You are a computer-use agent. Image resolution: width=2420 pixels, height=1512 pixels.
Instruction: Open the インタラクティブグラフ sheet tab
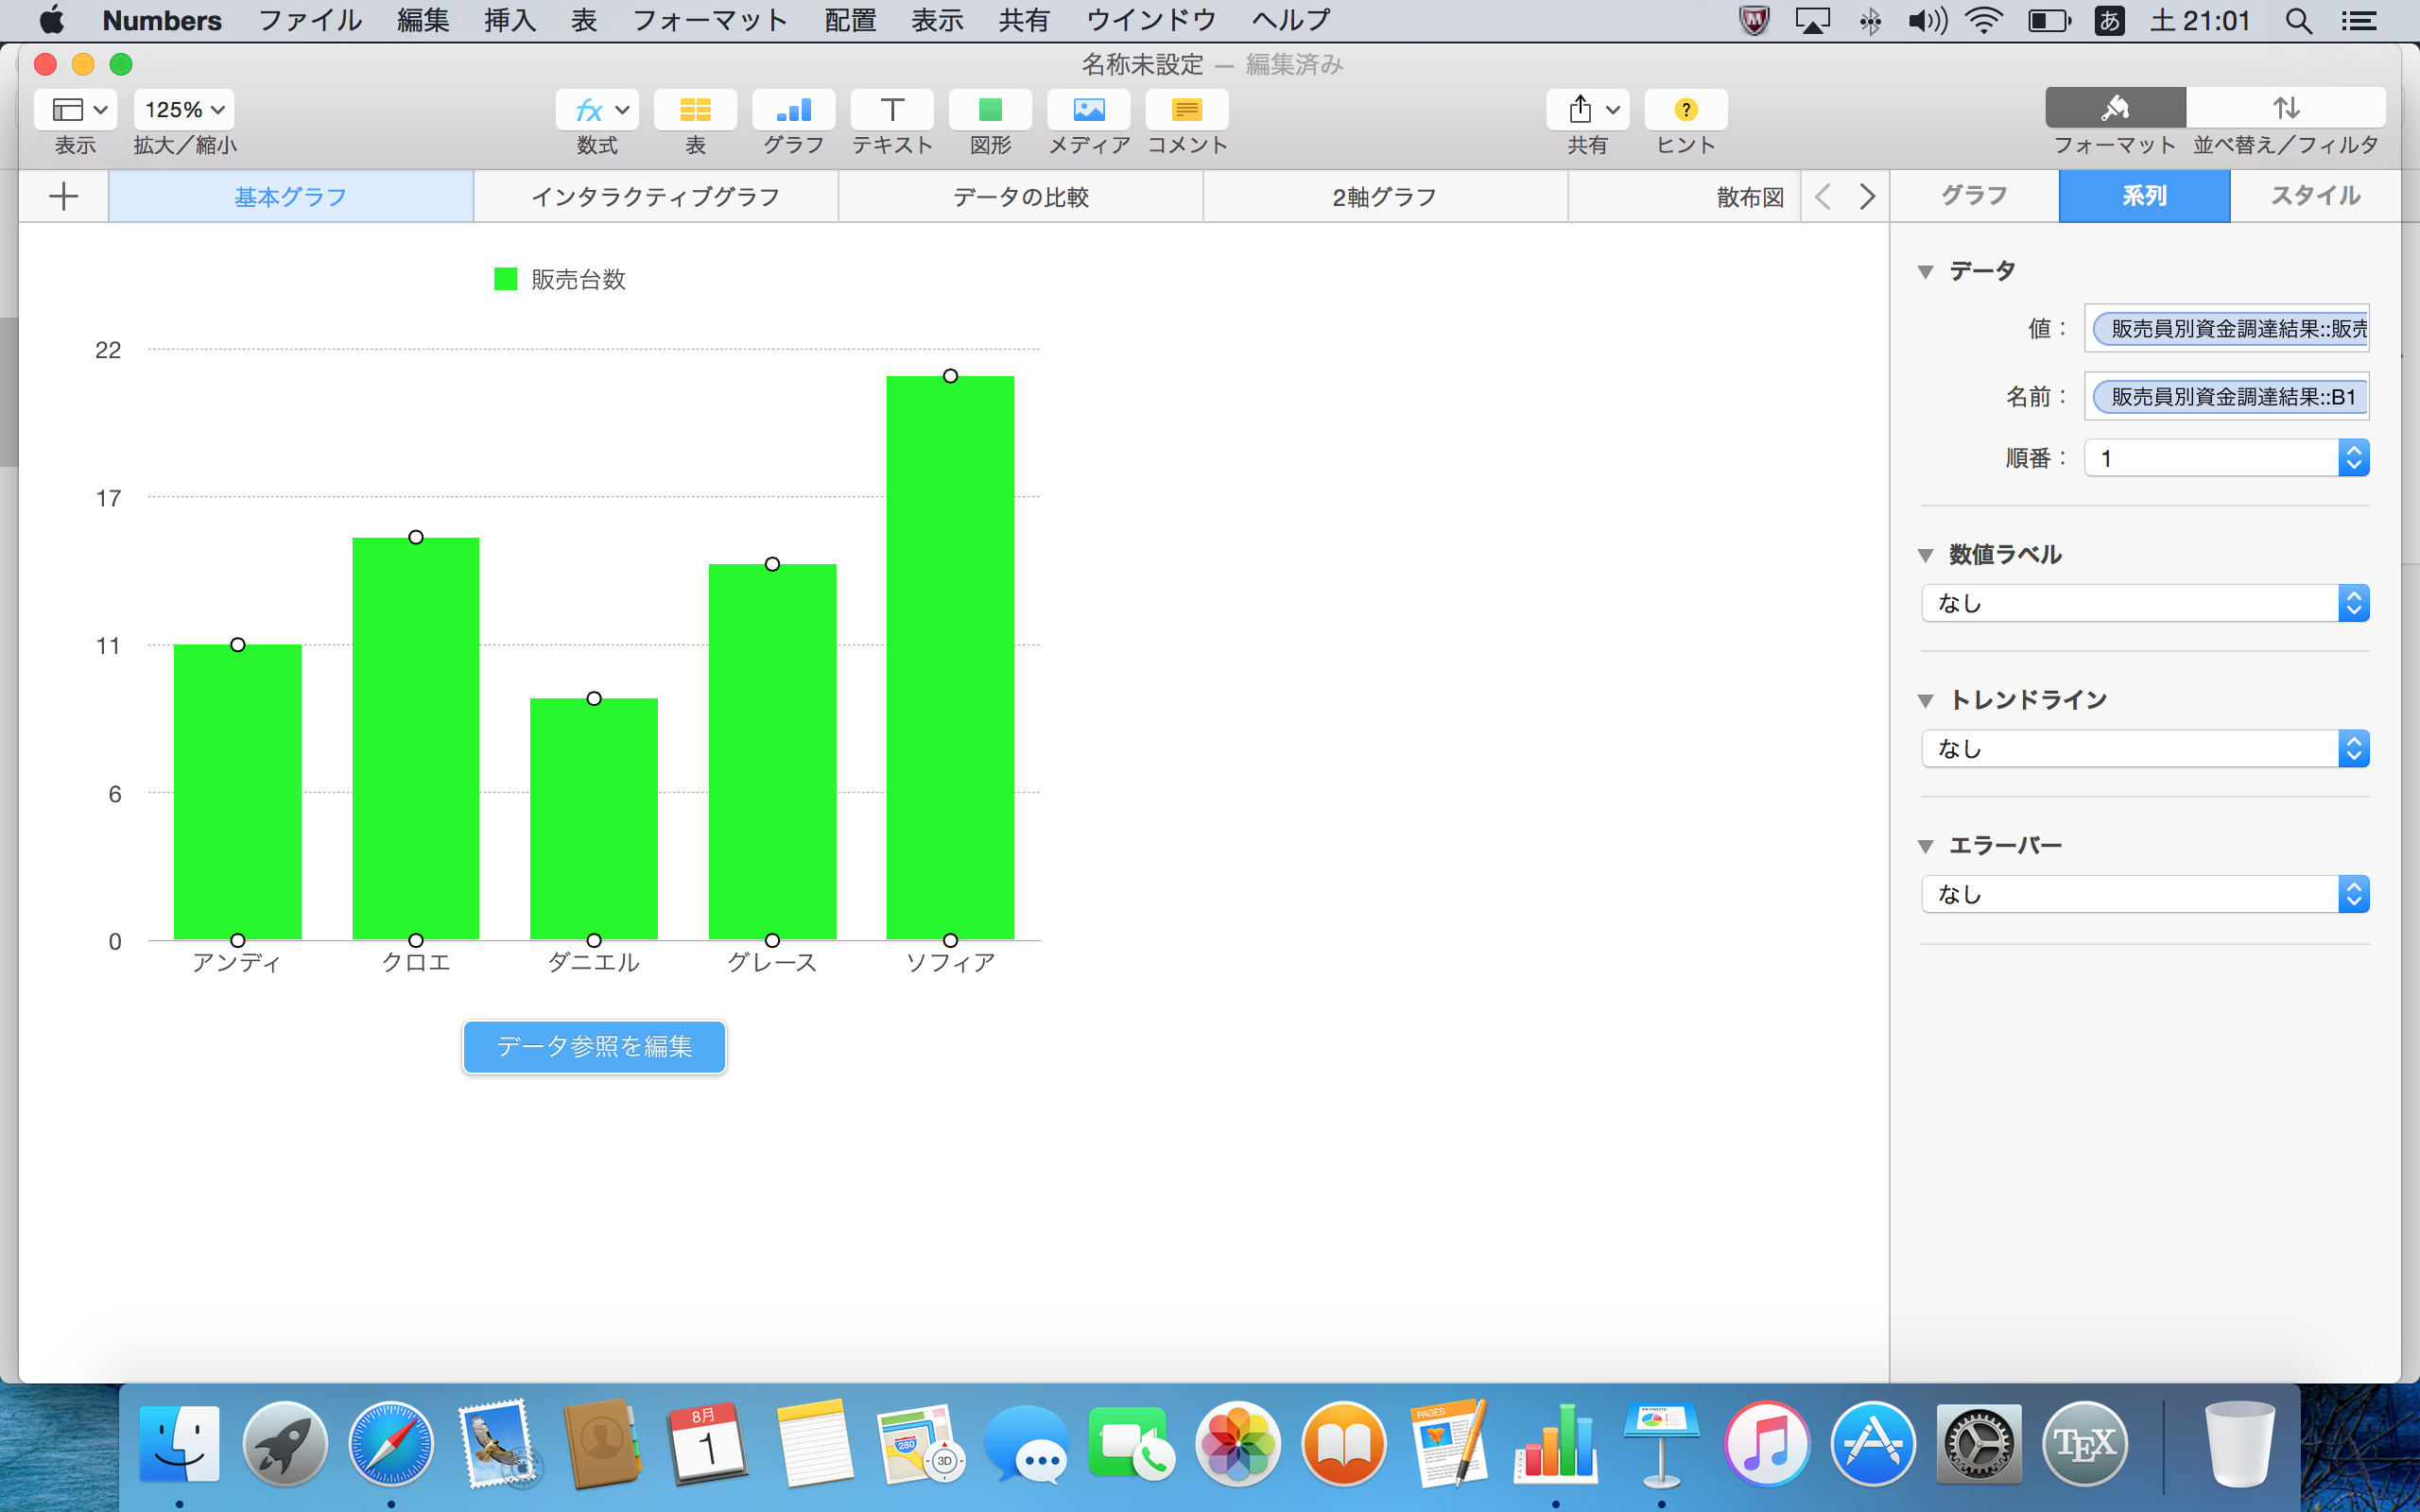click(655, 197)
